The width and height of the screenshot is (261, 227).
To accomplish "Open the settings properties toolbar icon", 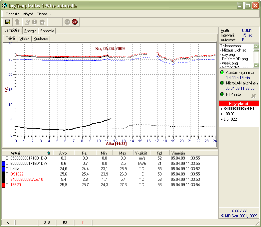I will click(x=27, y=22).
